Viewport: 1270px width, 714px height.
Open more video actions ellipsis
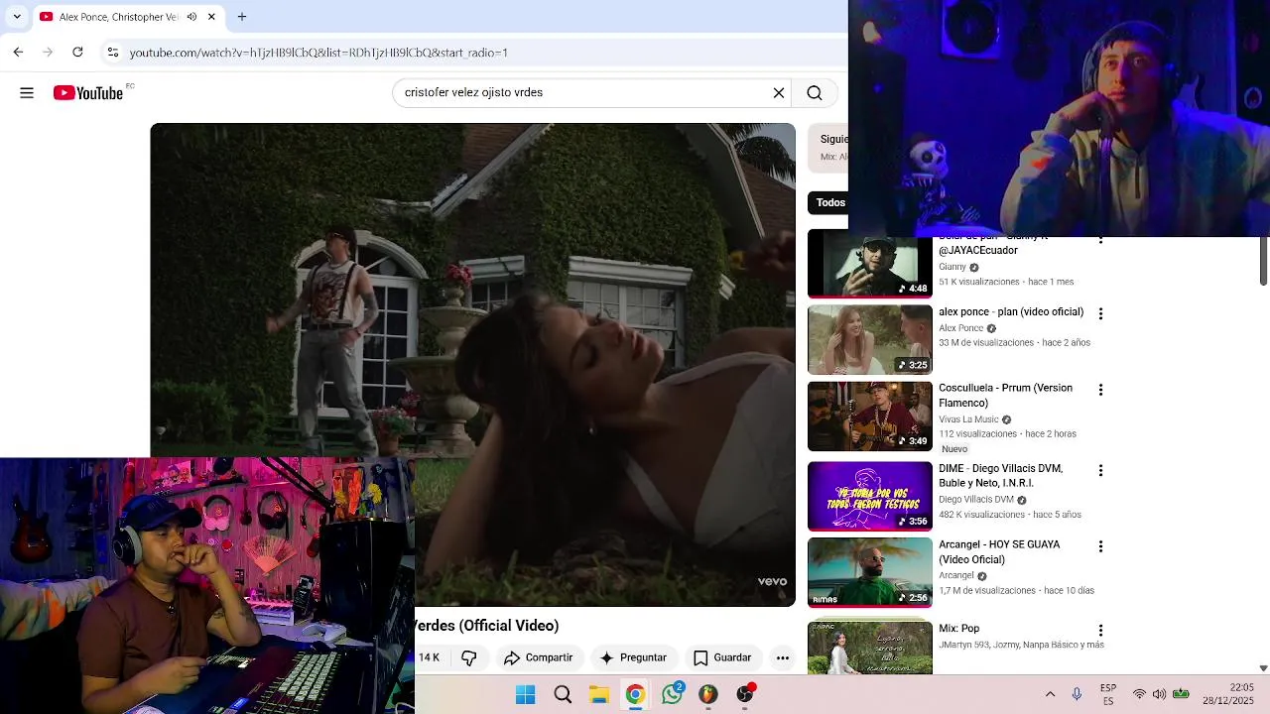pyautogui.click(x=783, y=657)
